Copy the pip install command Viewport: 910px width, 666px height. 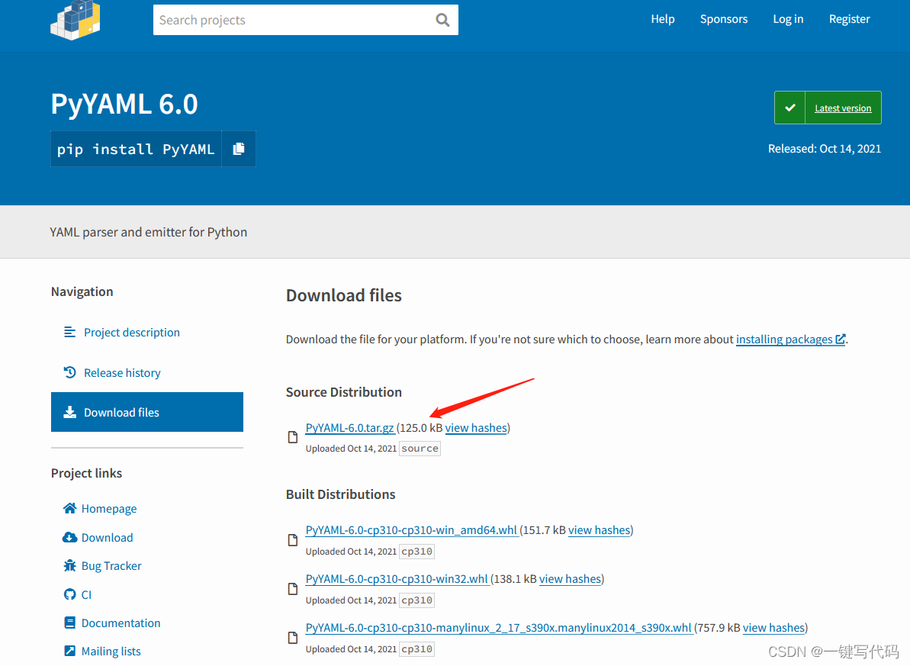point(239,150)
